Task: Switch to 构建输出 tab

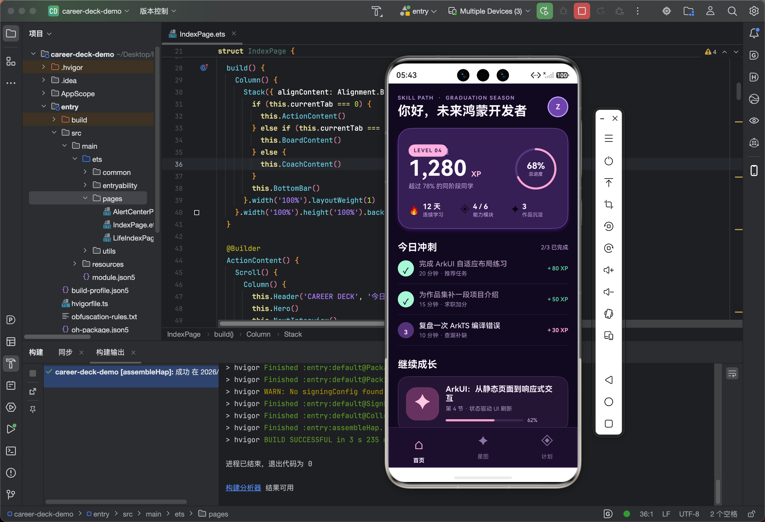Action: coord(110,352)
